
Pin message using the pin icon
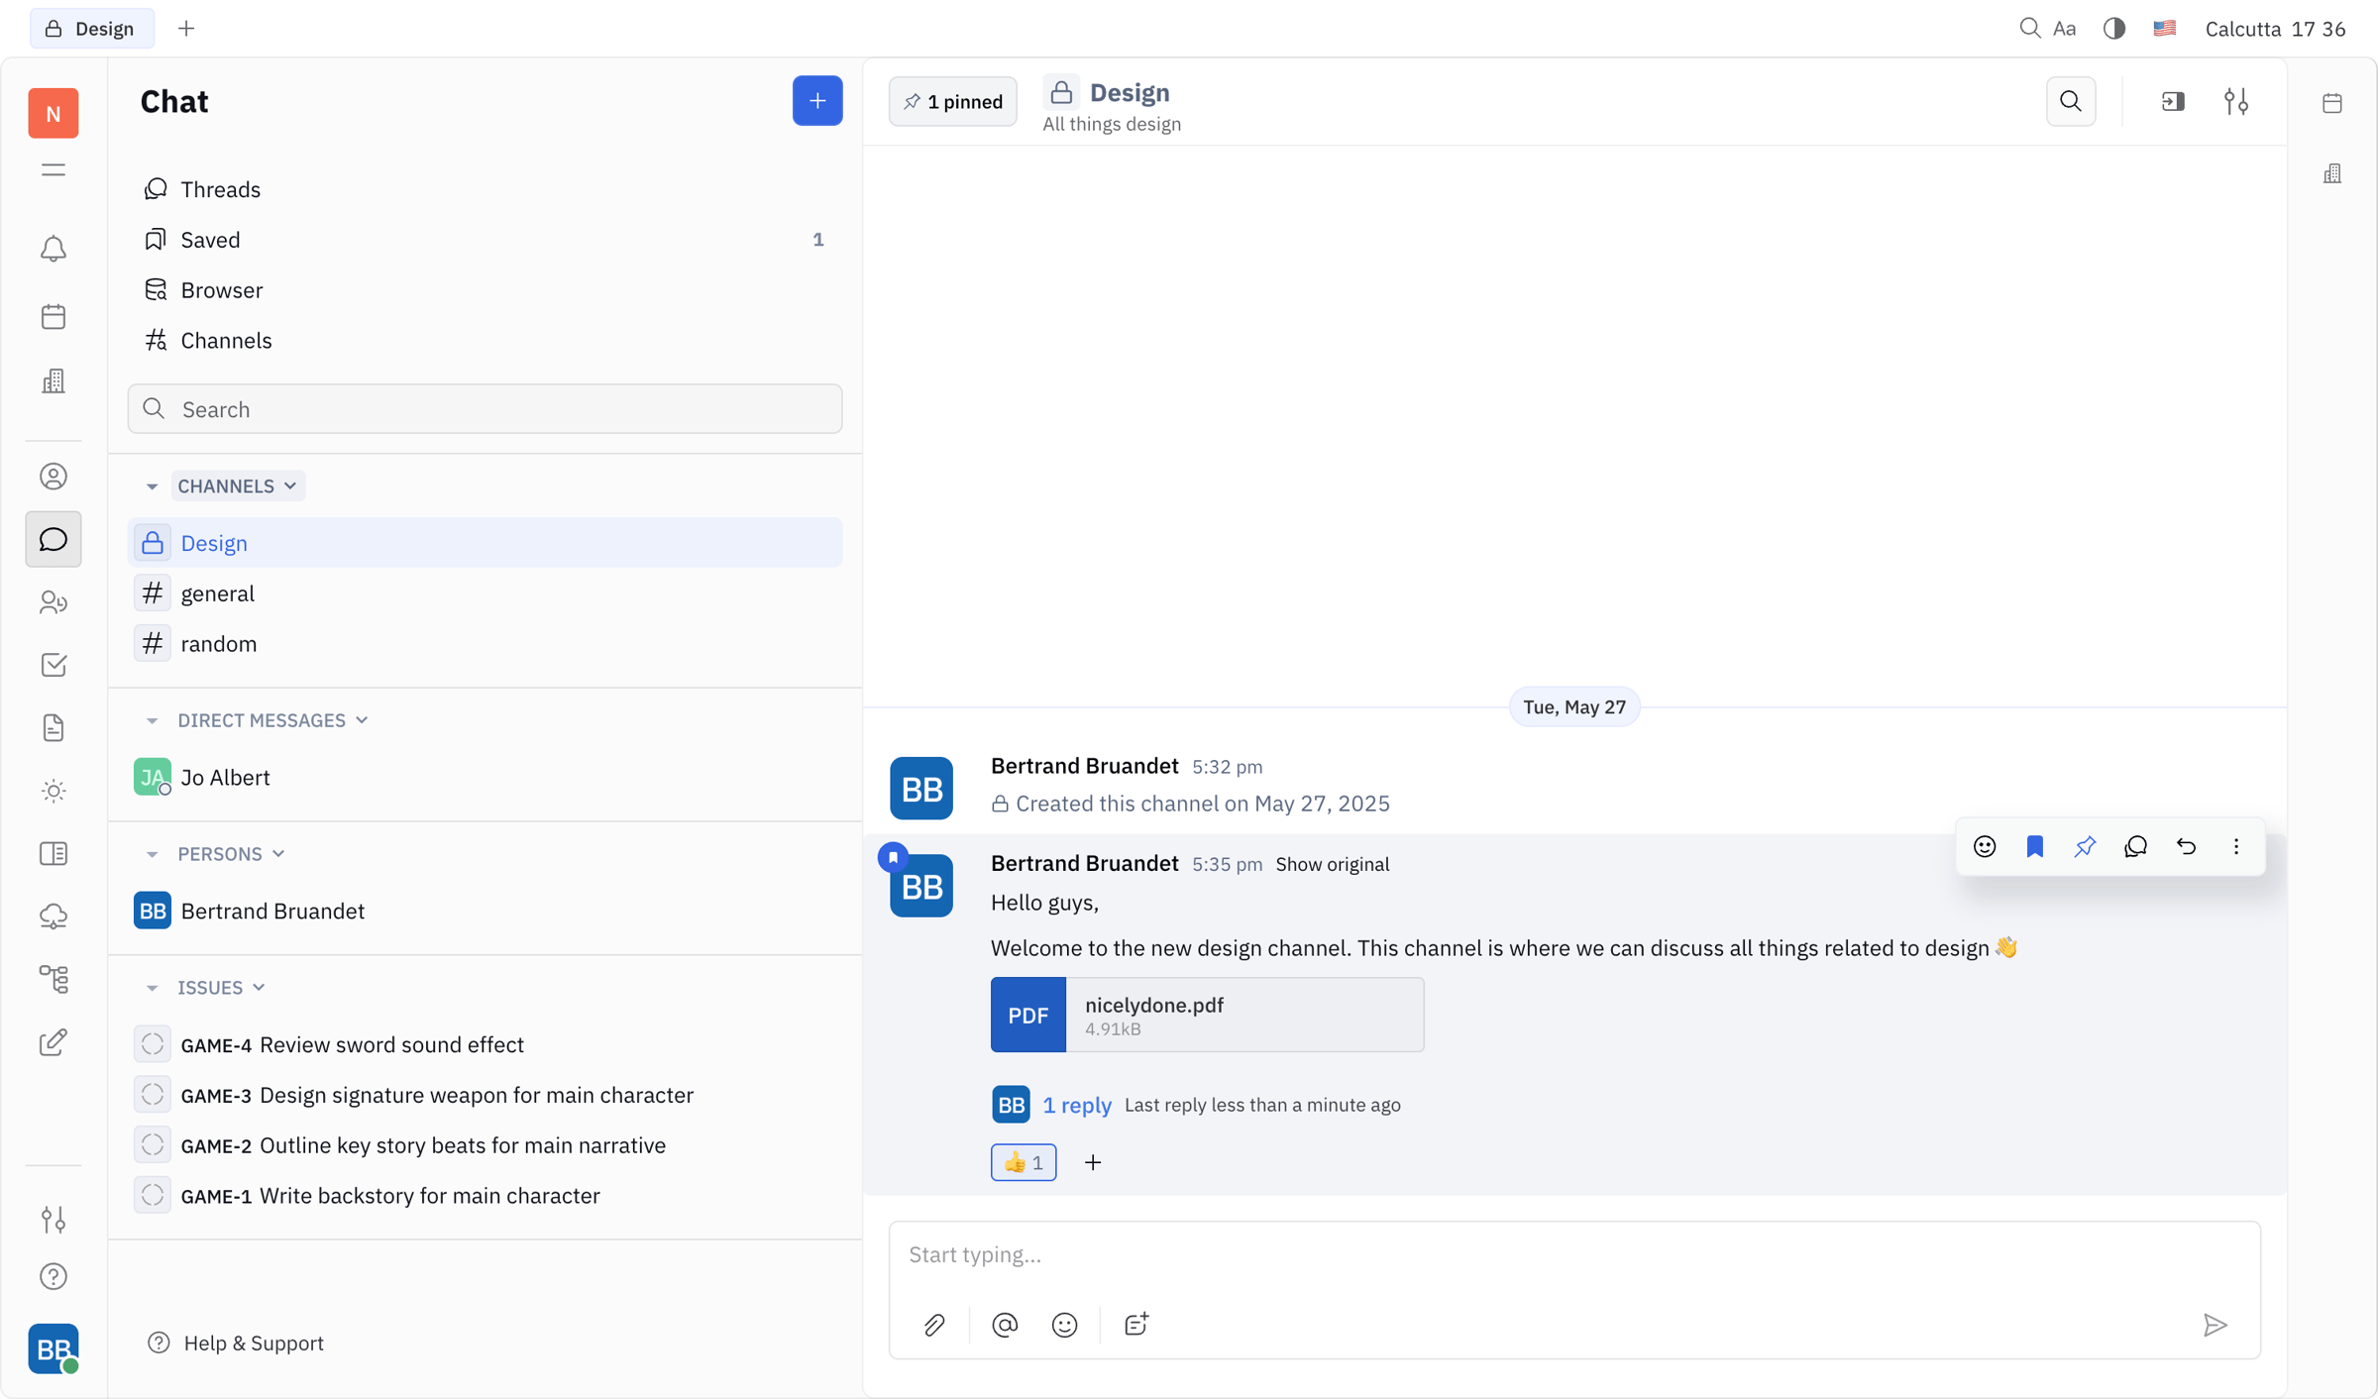2085,846
